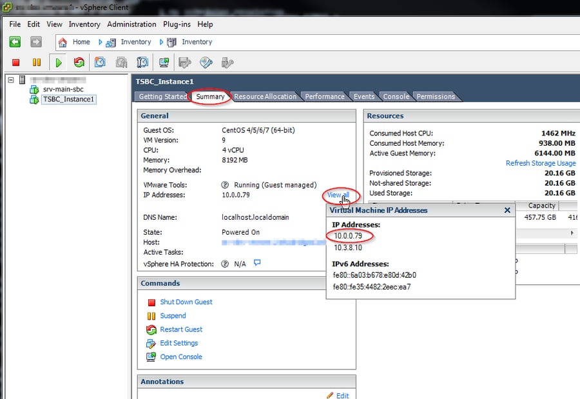This screenshot has height=399, width=580.
Task: Click the vSphere HA Protection help icon
Action: point(225,264)
